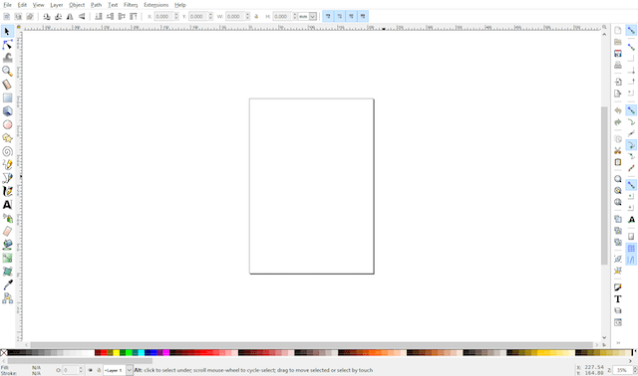Click the Paste clipboard icon
Screen dimensions: 638x376
click(618, 162)
